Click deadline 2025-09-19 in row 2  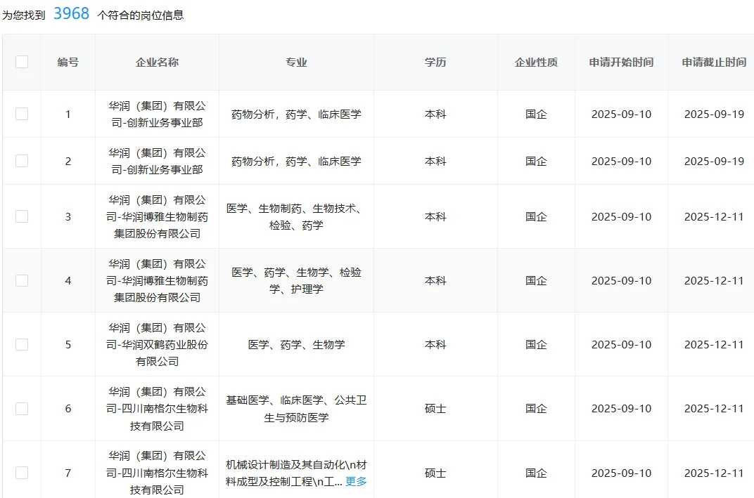pyautogui.click(x=714, y=161)
